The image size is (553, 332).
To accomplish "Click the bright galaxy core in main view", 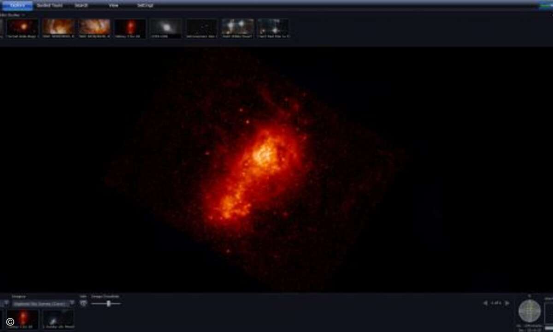I will tap(265, 154).
